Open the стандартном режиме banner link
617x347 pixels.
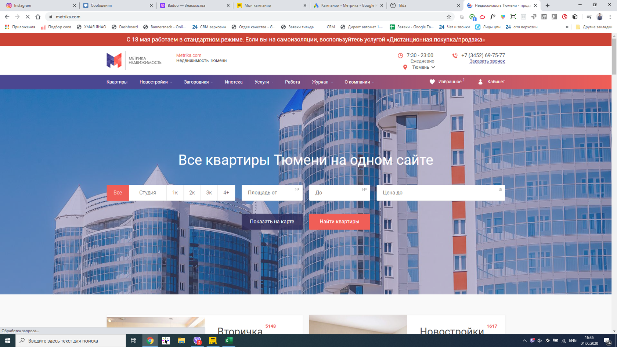tap(213, 40)
